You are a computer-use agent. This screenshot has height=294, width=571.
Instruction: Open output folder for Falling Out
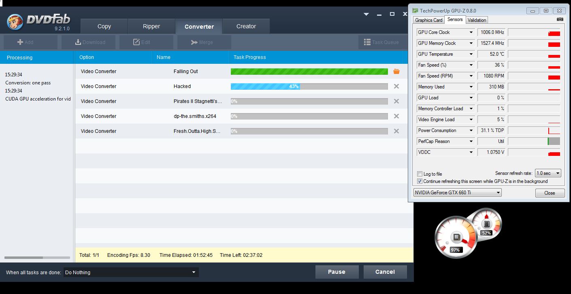(x=396, y=71)
